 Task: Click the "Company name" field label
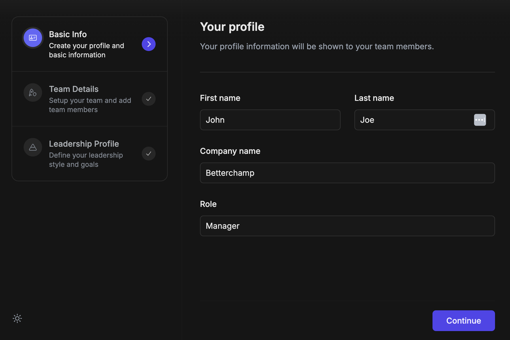(230, 151)
